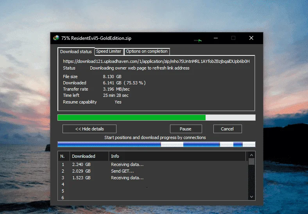The height and width of the screenshot is (214, 308).
Task: Minimize the download window
Action: (x=216, y=38)
